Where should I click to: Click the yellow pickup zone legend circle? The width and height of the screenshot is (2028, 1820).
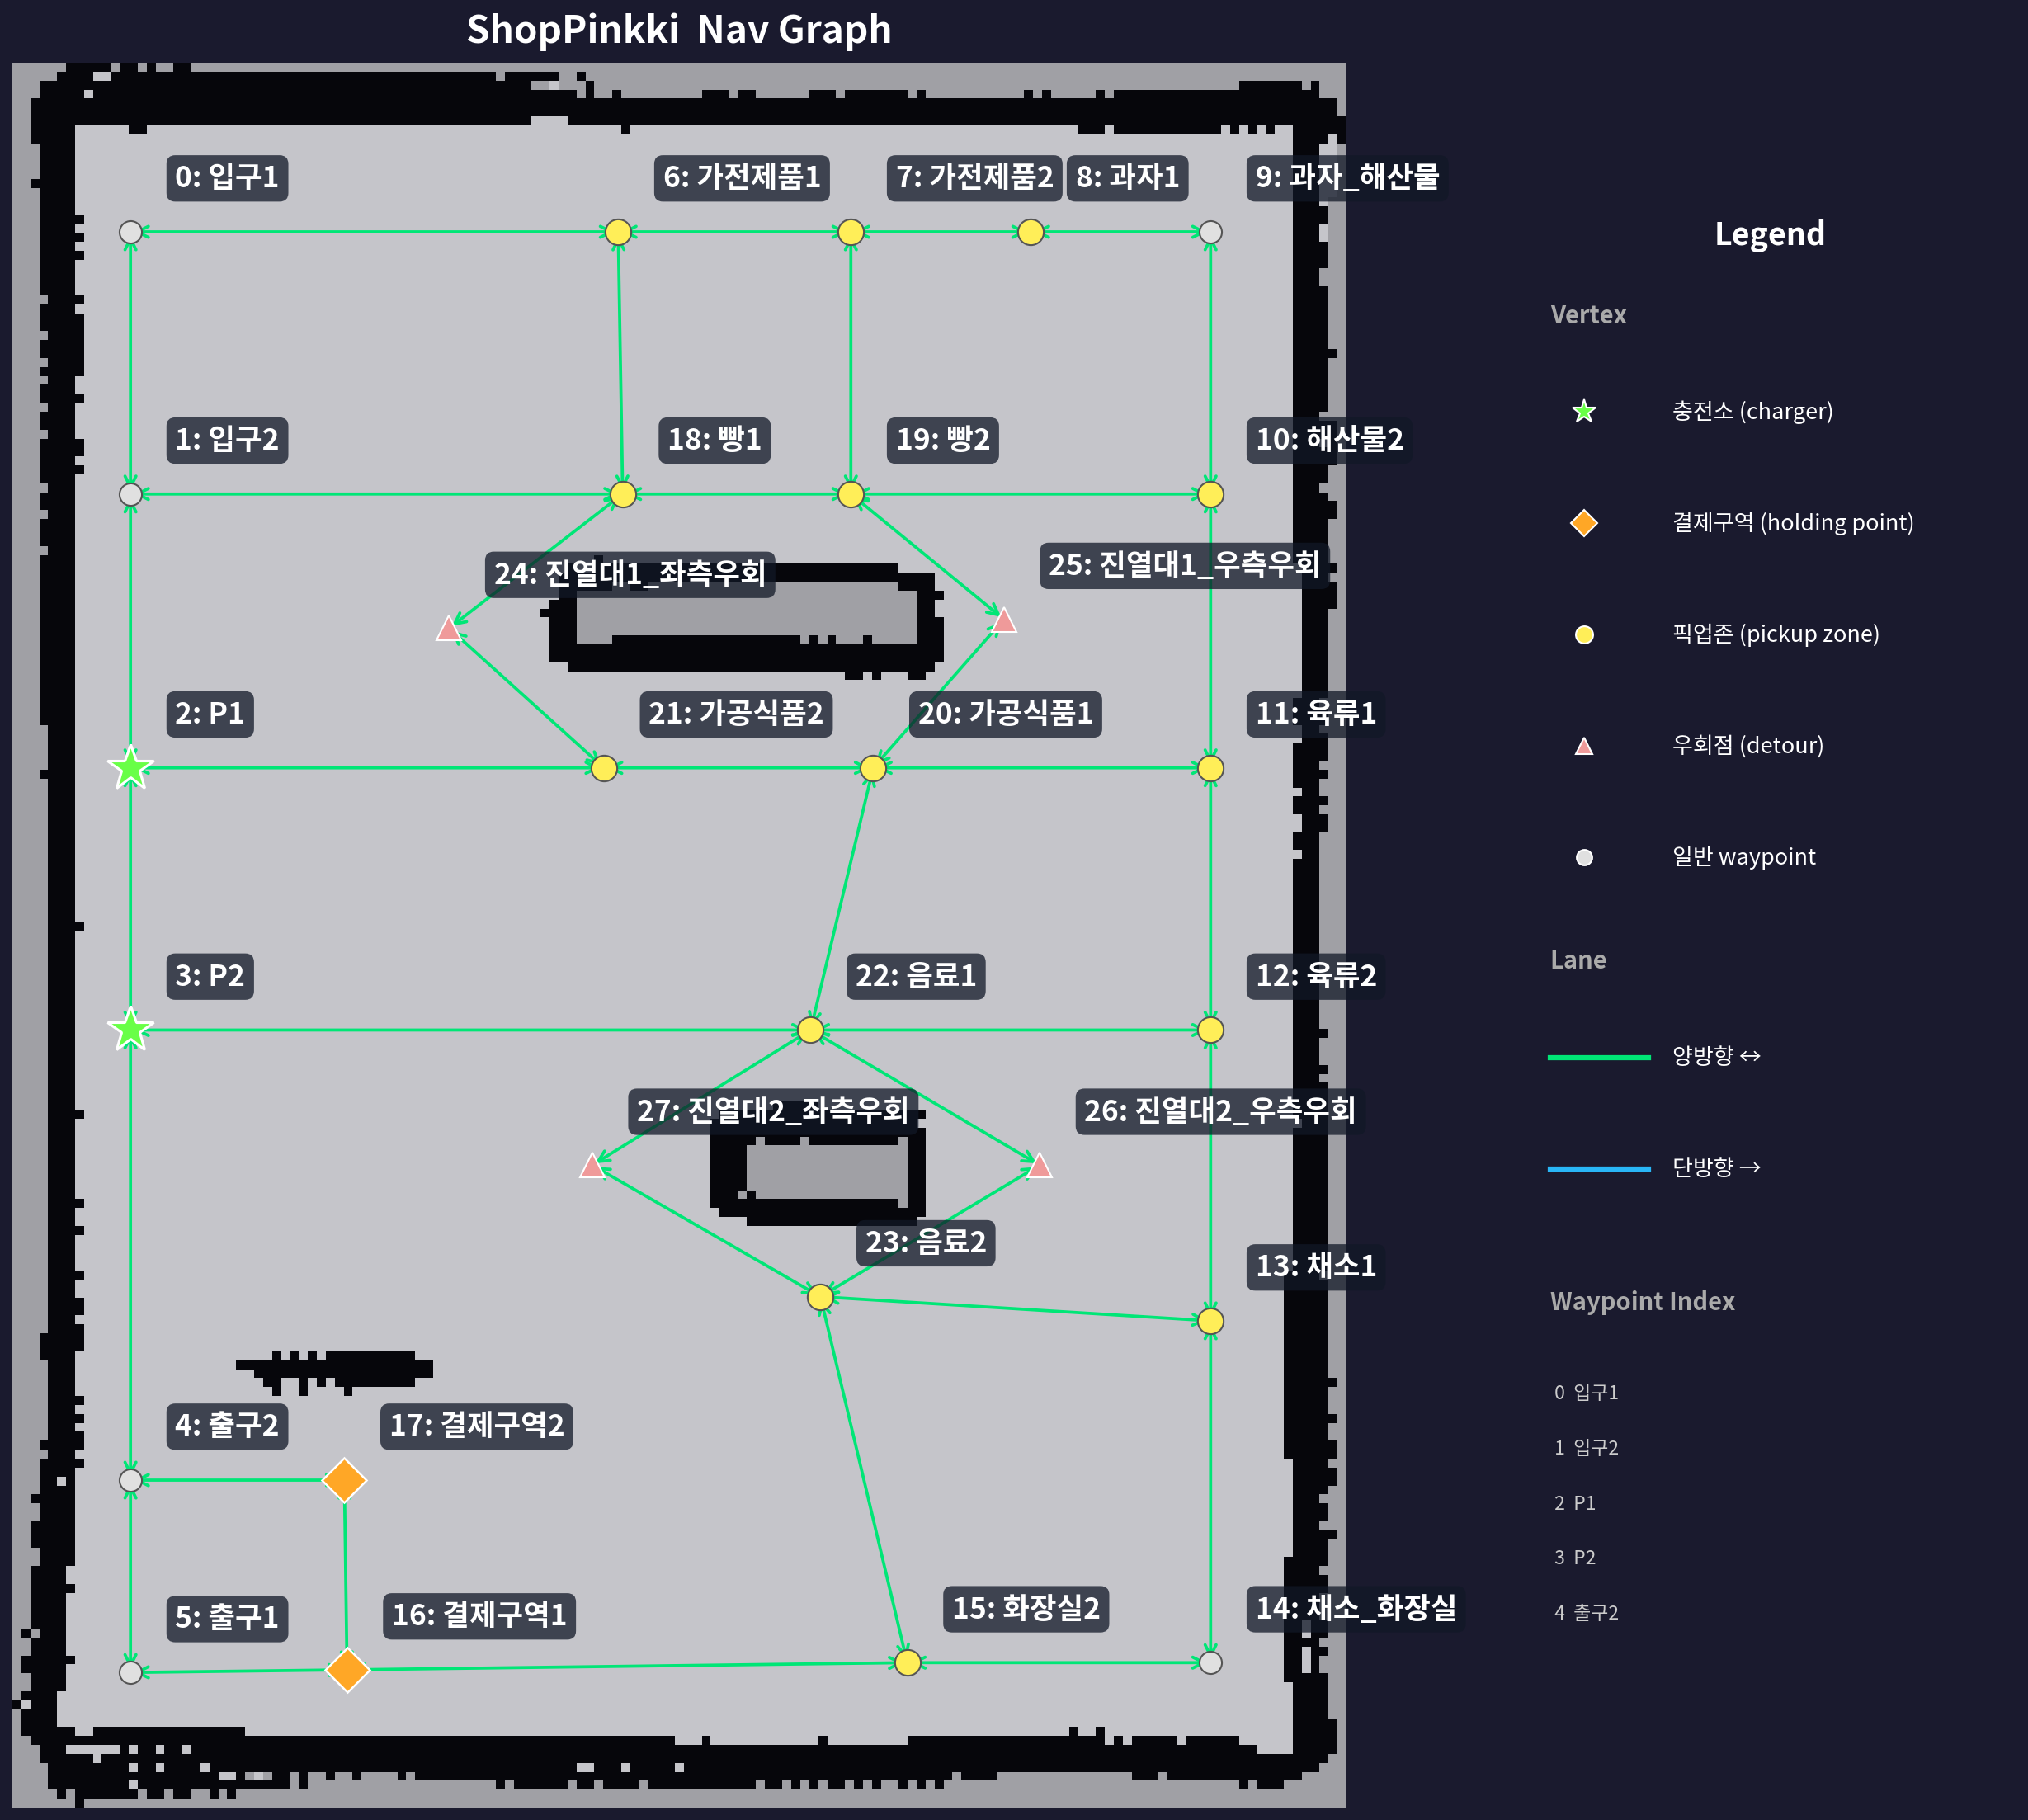(1584, 635)
